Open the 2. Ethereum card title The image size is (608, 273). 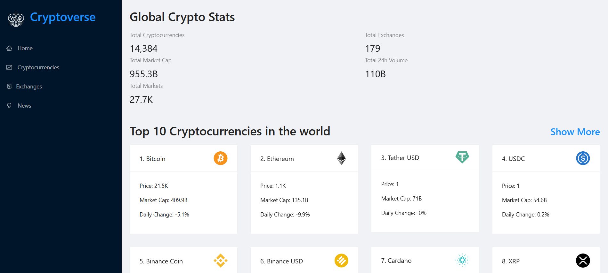coord(277,159)
